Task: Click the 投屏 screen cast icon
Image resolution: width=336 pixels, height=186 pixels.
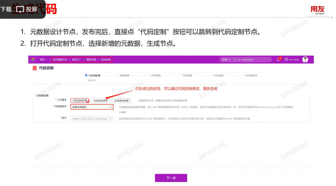Action: coord(21,9)
